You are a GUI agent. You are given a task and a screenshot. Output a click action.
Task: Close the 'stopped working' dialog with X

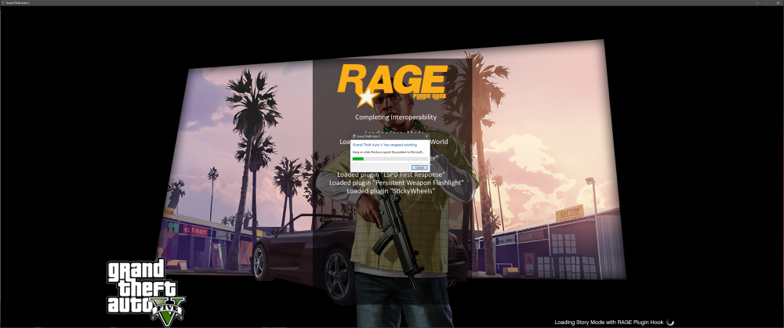(426, 135)
